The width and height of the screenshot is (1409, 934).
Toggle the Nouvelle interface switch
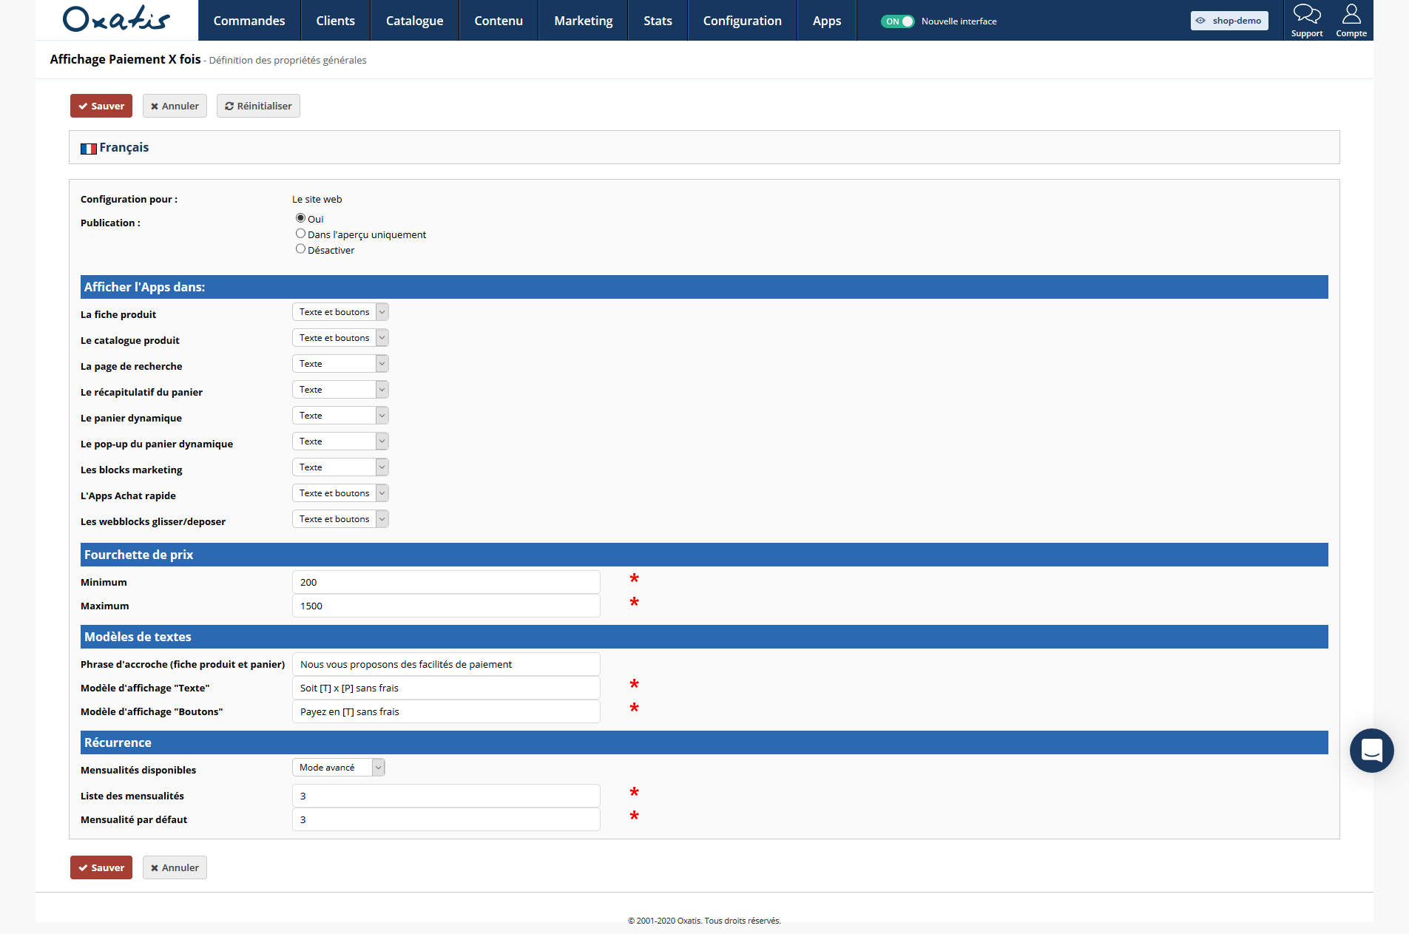[897, 21]
